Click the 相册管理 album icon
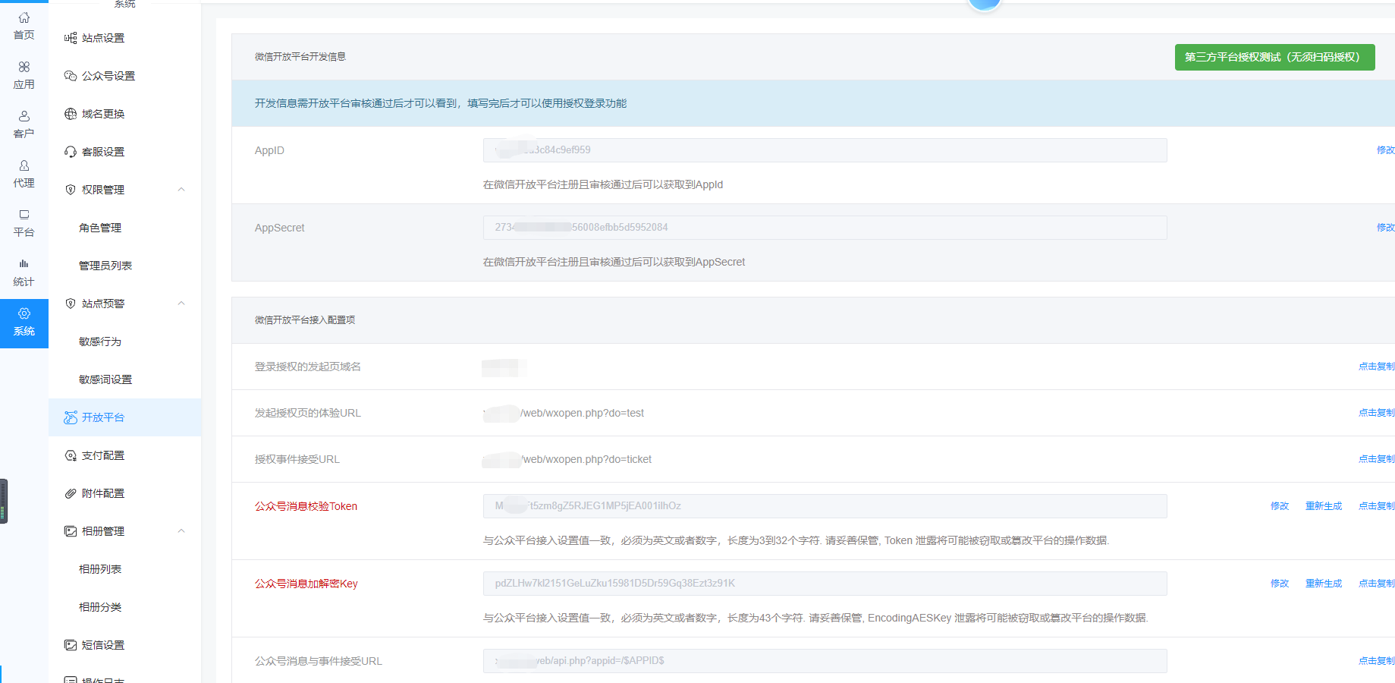The image size is (1395, 683). (x=71, y=531)
